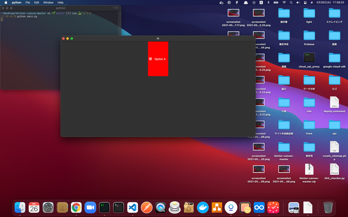The width and height of the screenshot is (348, 217).
Task: Open iTerm with green dollar prompt in dock
Action: coord(104,208)
